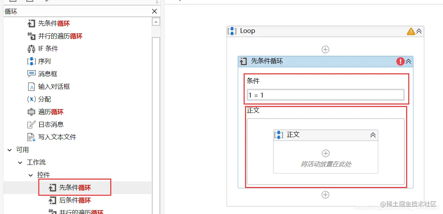Click the yellow warning icon on Loop
Image resolution: width=443 pixels, height=214 pixels.
pyautogui.click(x=411, y=31)
